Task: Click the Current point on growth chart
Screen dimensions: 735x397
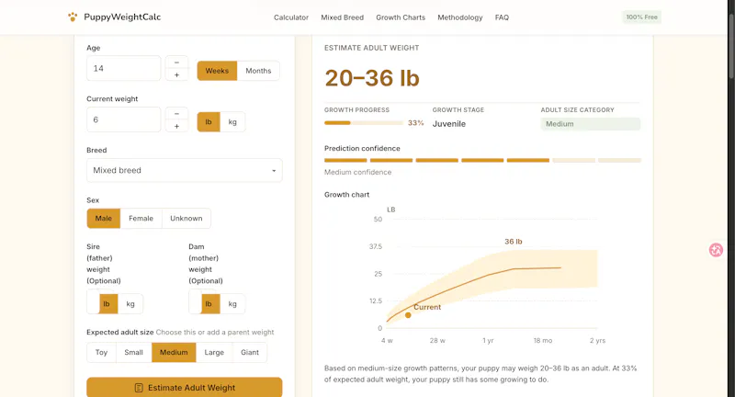Action: click(x=408, y=315)
